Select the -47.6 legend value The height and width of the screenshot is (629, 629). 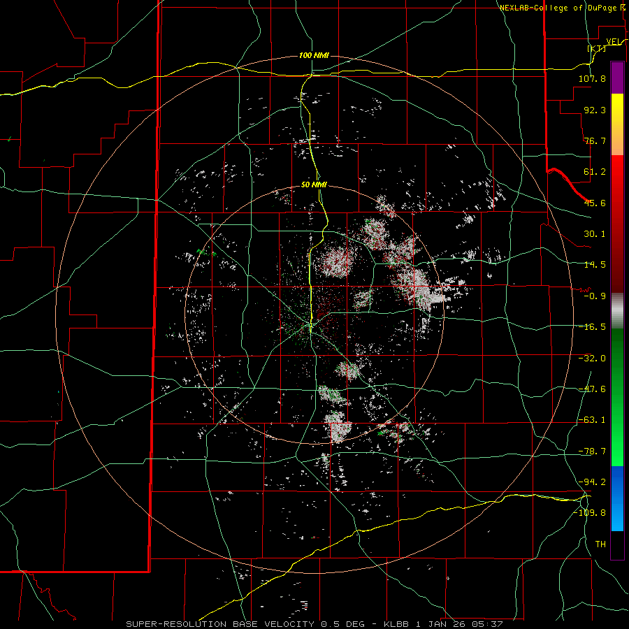[x=592, y=389]
